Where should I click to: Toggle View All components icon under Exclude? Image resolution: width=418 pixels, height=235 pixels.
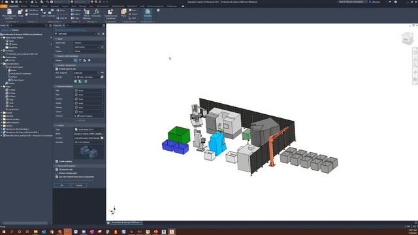[x=86, y=82]
